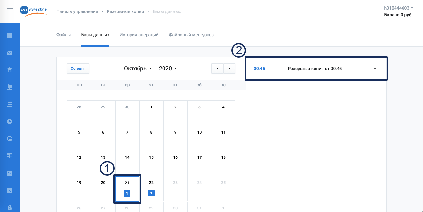Viewport: 423px width, 212px height.
Task: Click the stacked layers sidebar icon
Action: pyautogui.click(x=10, y=70)
